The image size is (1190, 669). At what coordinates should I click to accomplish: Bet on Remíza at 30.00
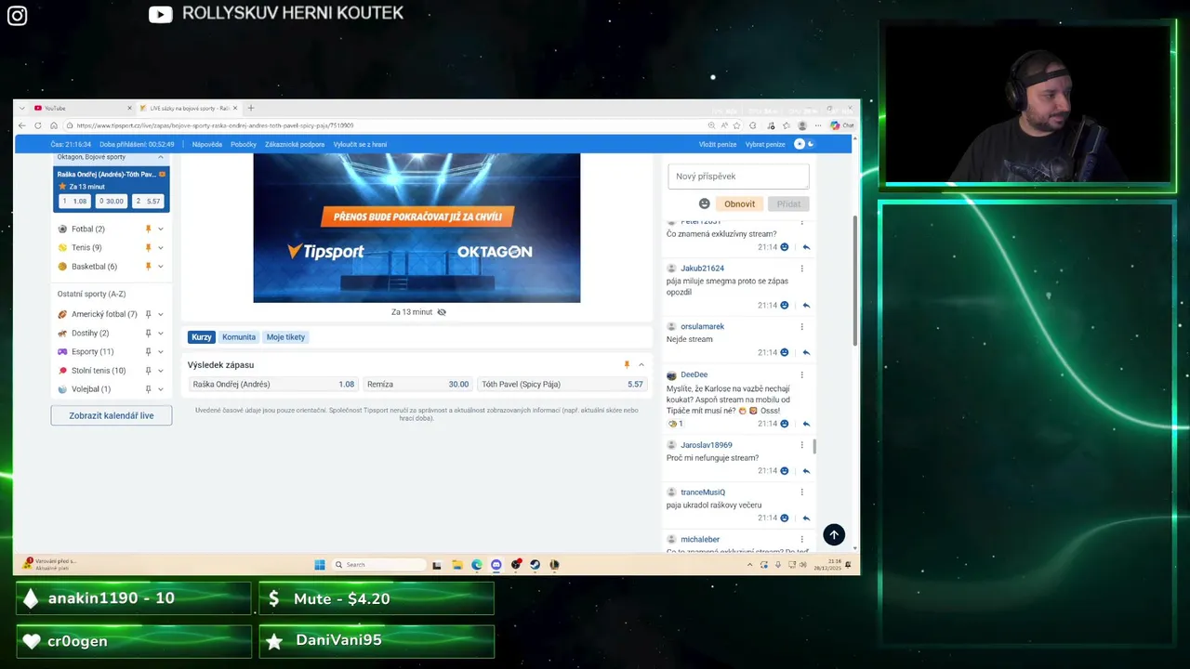pos(418,384)
